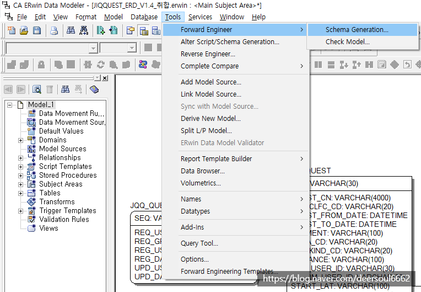The image size is (421, 292).
Task: Click the list-with-magnifier icon in Model Explorer
Action: (37, 89)
